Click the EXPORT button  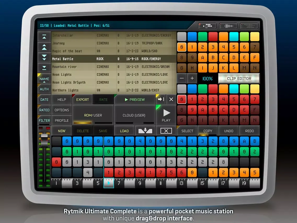pyautogui.click(x=83, y=99)
